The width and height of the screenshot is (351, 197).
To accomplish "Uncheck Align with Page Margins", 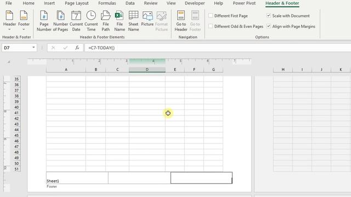I will coord(269,26).
